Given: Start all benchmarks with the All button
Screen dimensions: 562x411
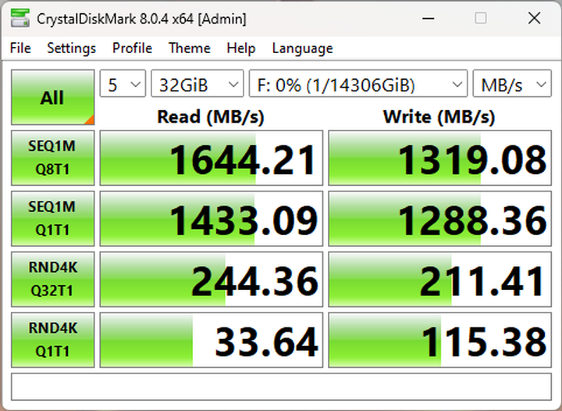Looking at the screenshot, I should tap(53, 97).
